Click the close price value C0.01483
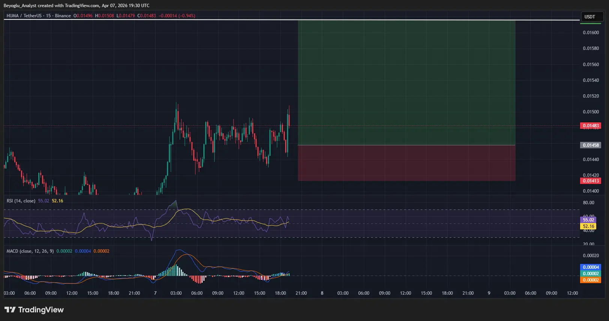609x321 pixels. pos(147,16)
